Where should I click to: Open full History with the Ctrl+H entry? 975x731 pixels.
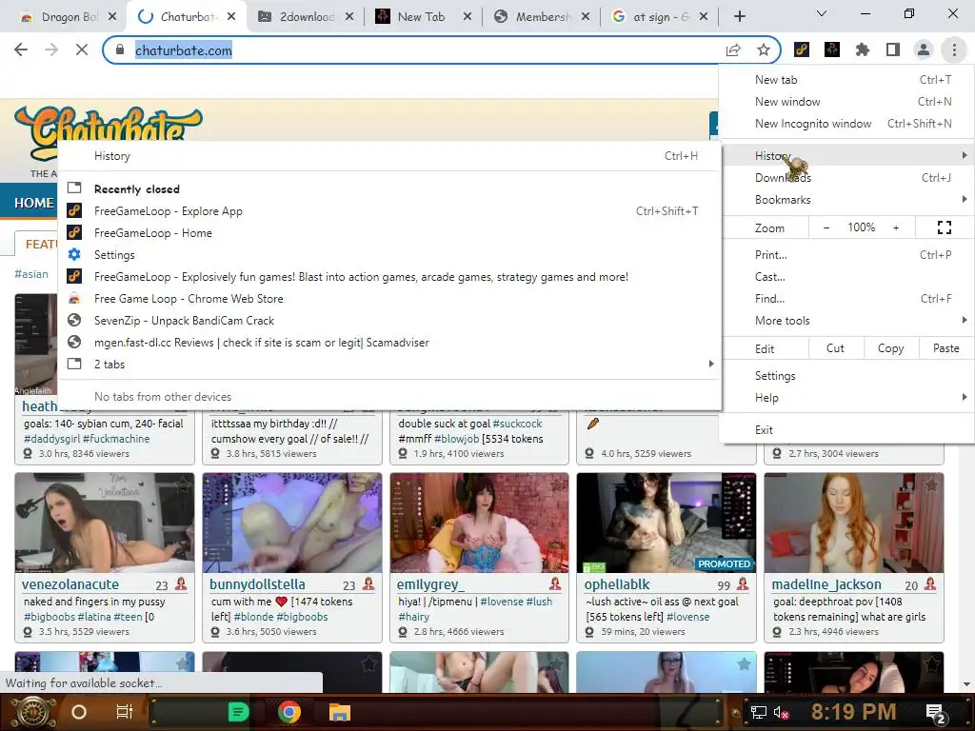click(389, 156)
